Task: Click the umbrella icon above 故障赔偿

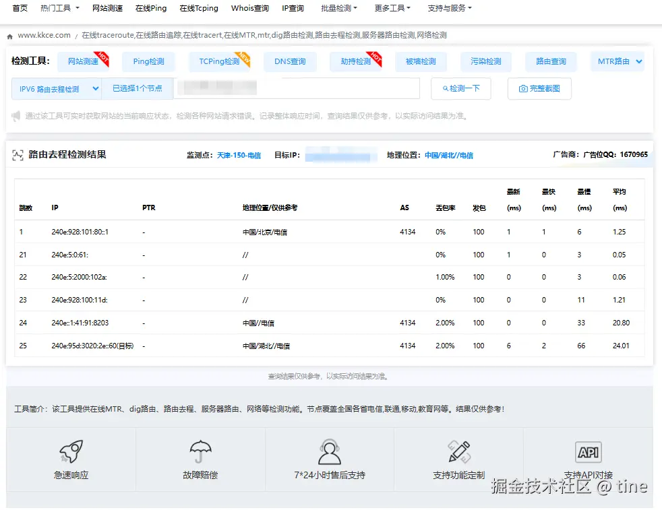Action: tap(200, 451)
